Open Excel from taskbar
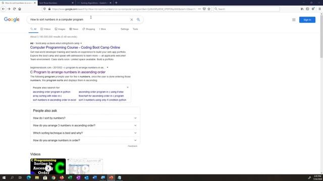This screenshot has height=181, width=323. (70, 177)
